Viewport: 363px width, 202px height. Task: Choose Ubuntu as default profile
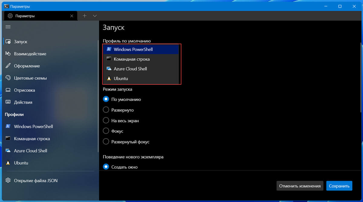[x=141, y=78]
